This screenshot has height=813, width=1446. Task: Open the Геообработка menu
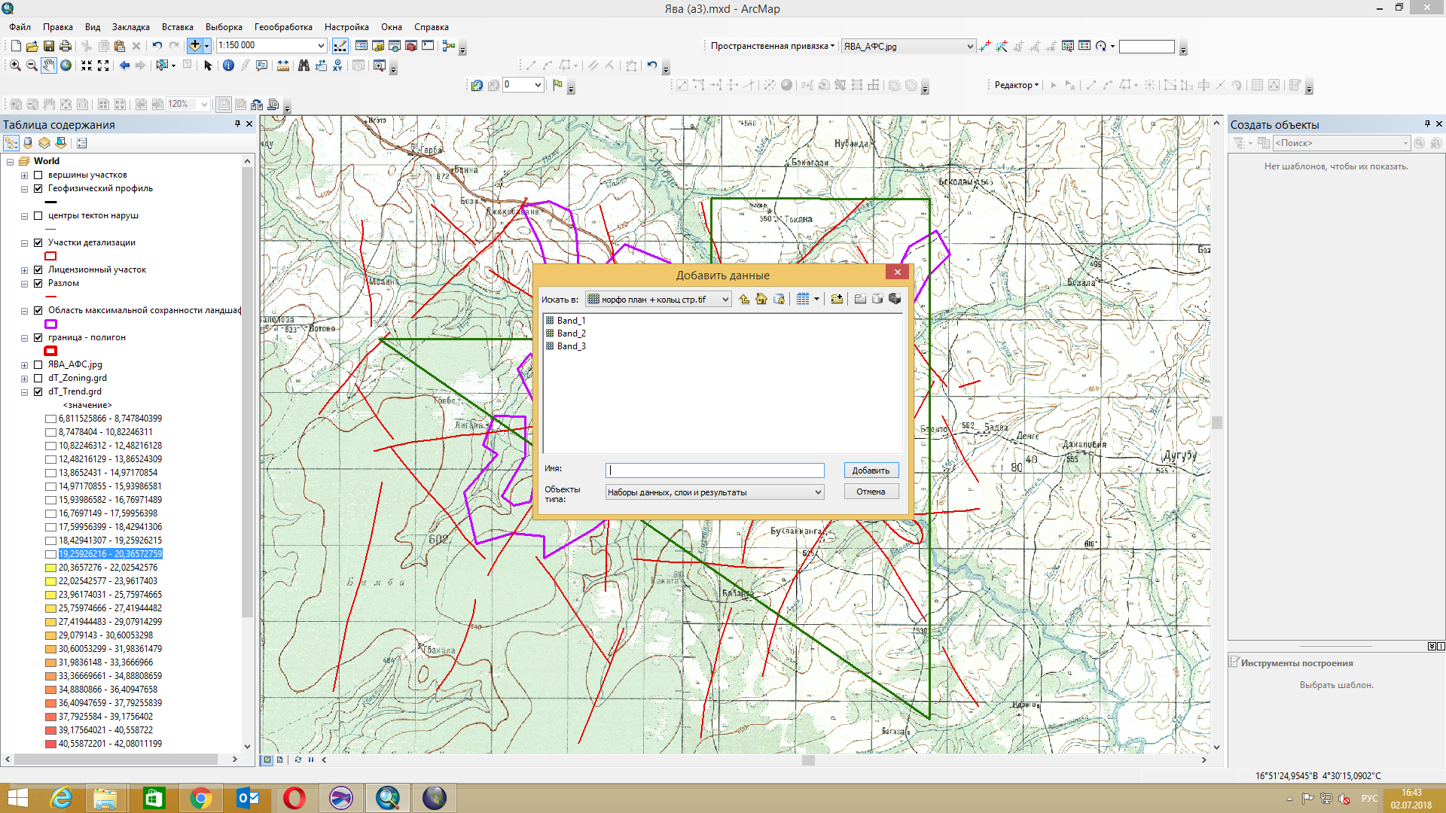283,27
